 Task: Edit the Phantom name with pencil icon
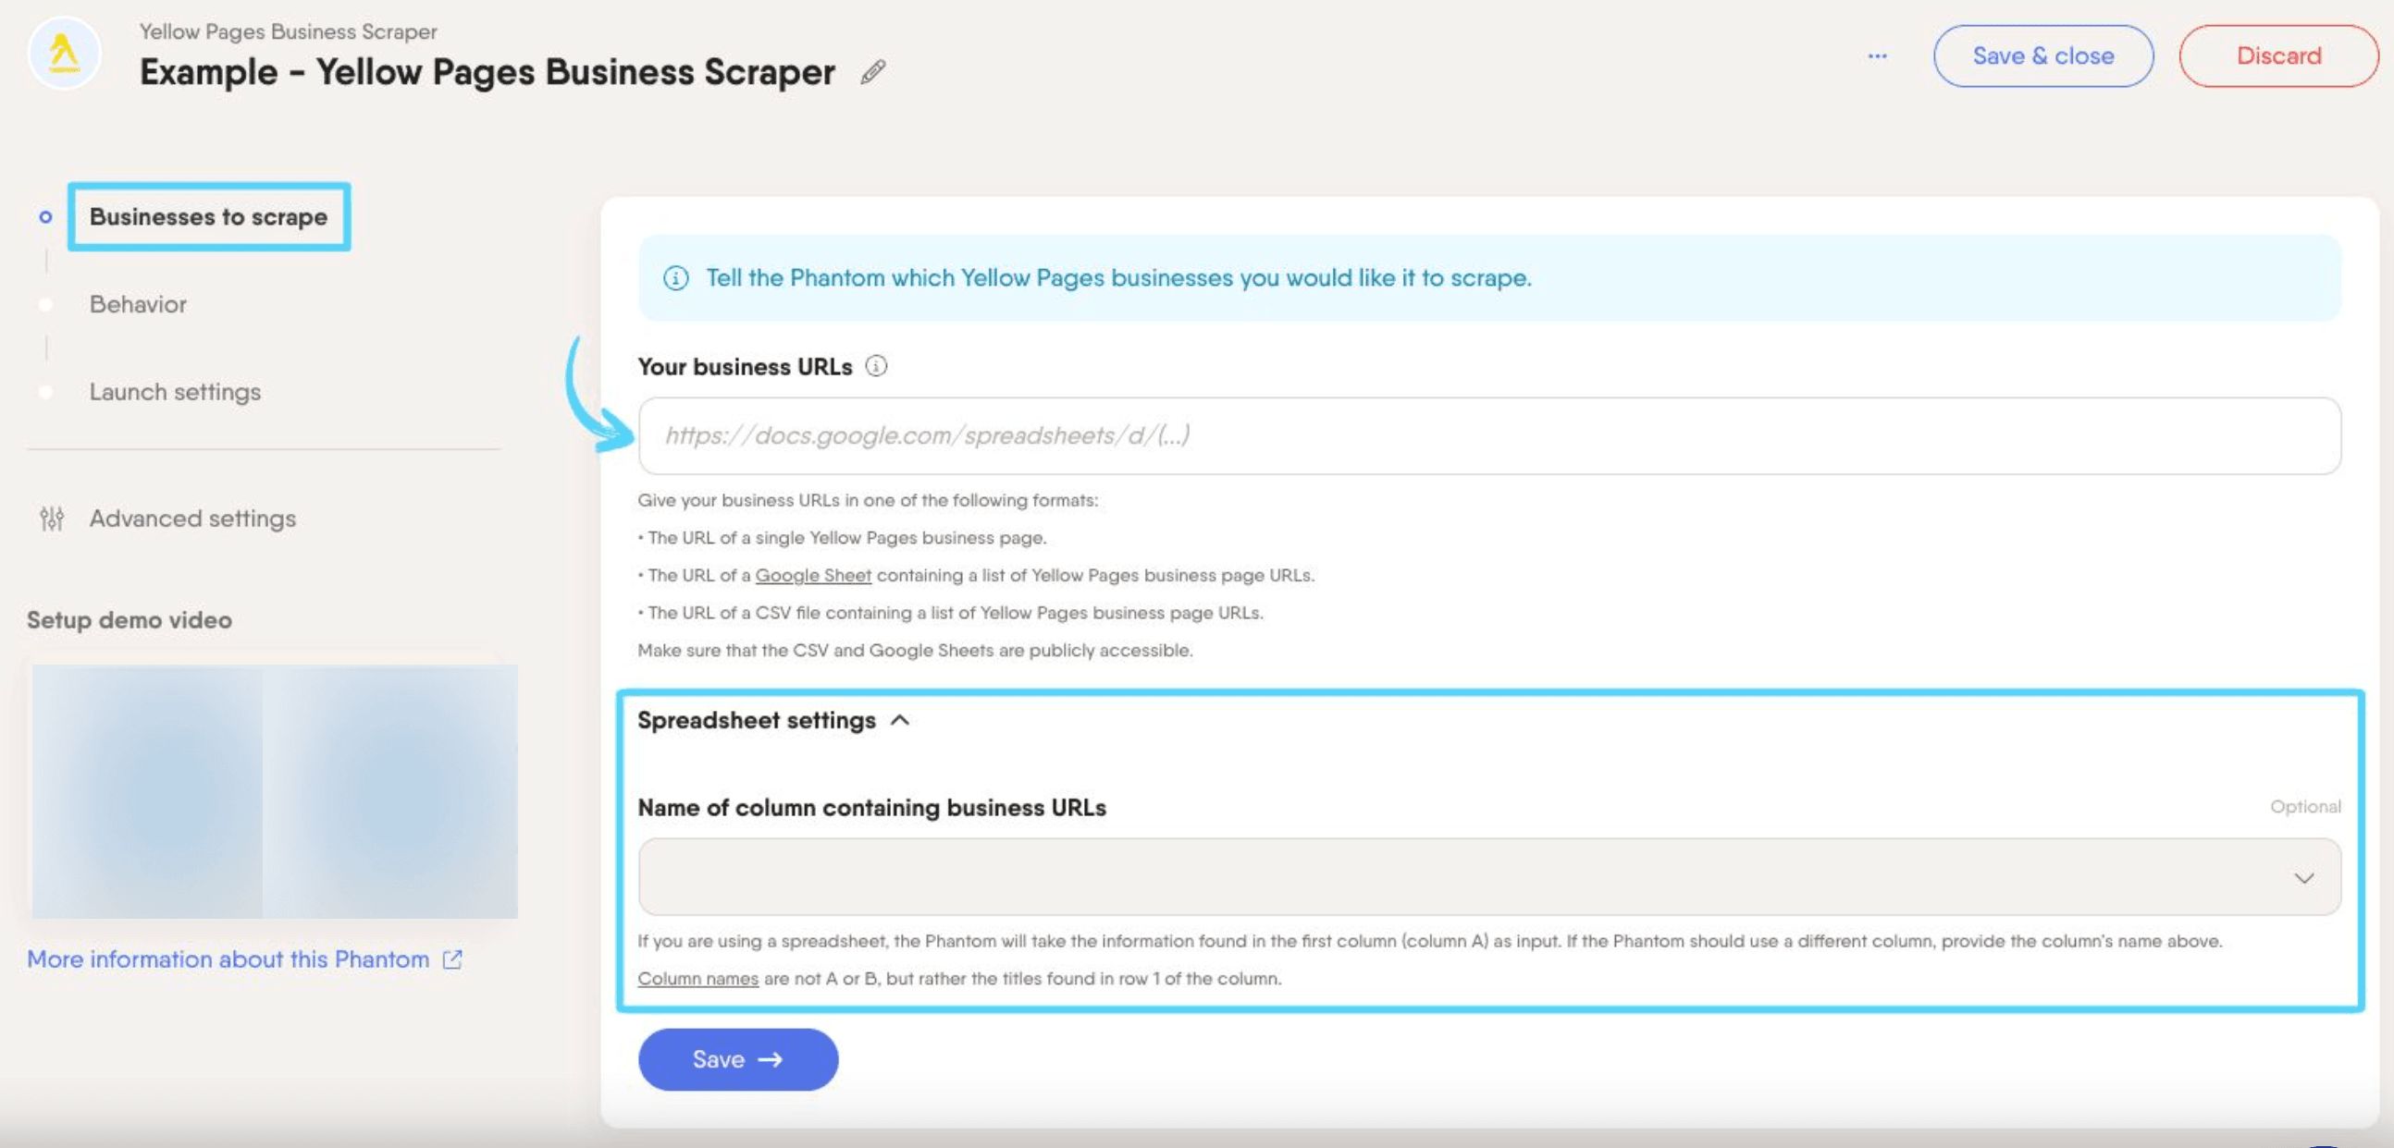click(872, 71)
